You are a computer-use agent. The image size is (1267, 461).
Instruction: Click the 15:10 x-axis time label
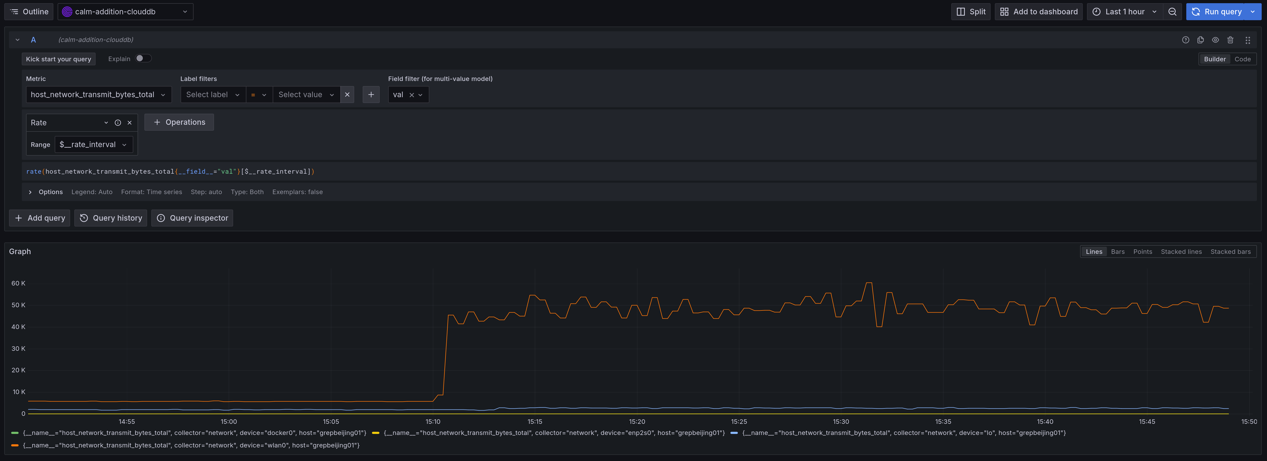[433, 422]
